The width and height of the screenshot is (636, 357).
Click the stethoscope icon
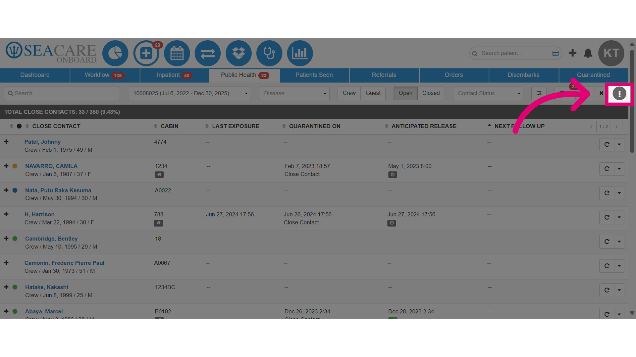click(x=269, y=53)
